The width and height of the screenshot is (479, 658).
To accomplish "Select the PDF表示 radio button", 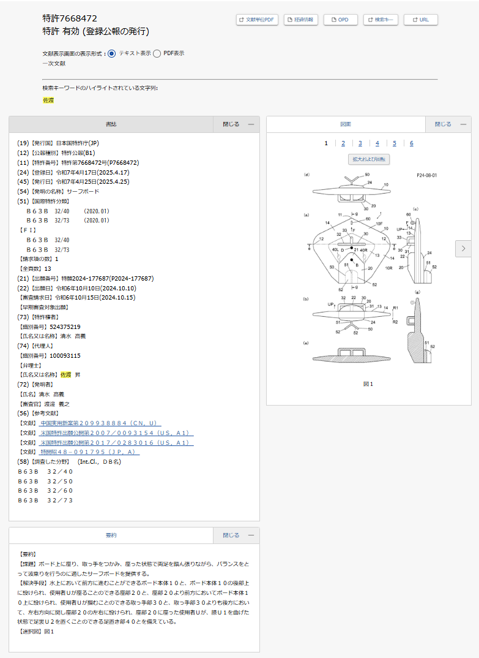I will pyautogui.click(x=157, y=53).
